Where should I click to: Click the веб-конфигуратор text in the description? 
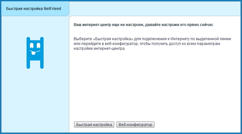(x=121, y=44)
